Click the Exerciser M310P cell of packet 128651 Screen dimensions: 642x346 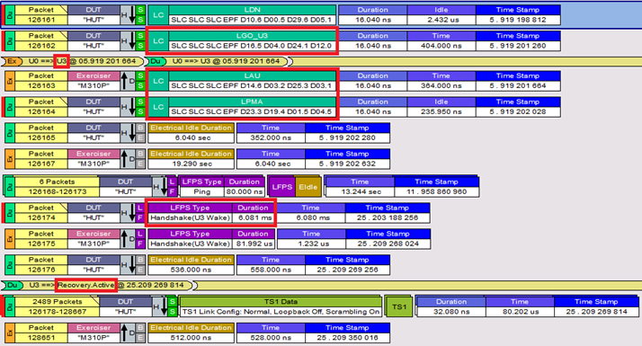pos(94,338)
